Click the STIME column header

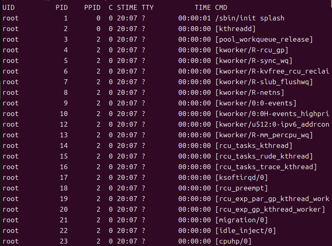coord(127,7)
